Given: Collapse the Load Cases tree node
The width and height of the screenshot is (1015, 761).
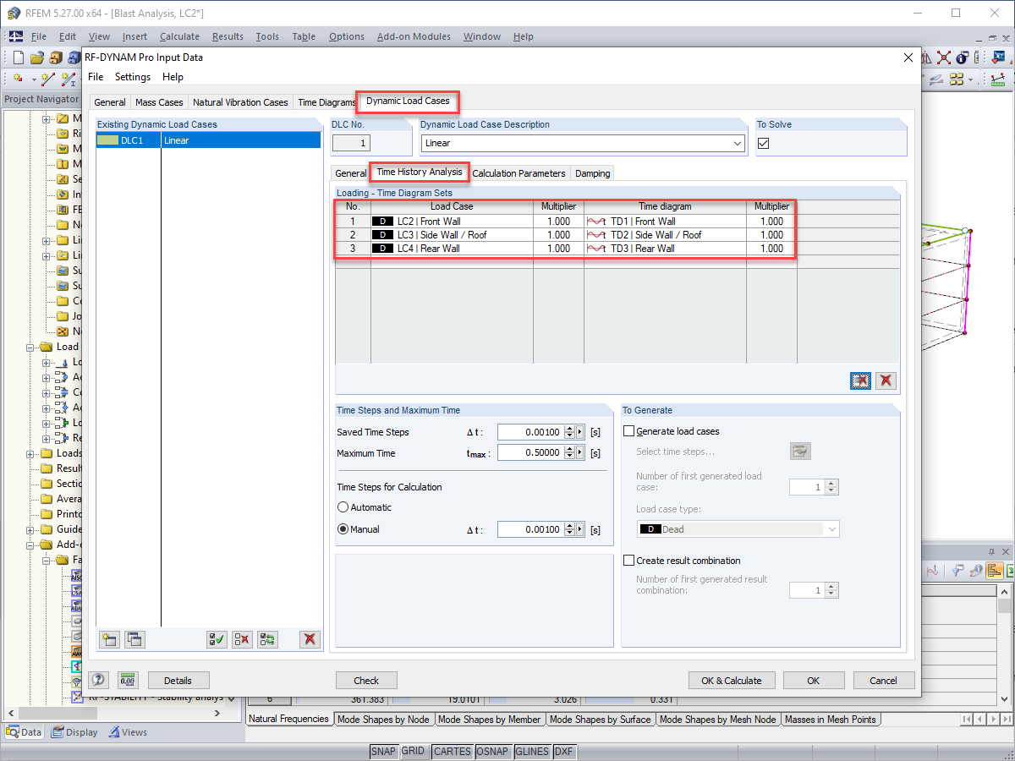Looking at the screenshot, I should [31, 347].
